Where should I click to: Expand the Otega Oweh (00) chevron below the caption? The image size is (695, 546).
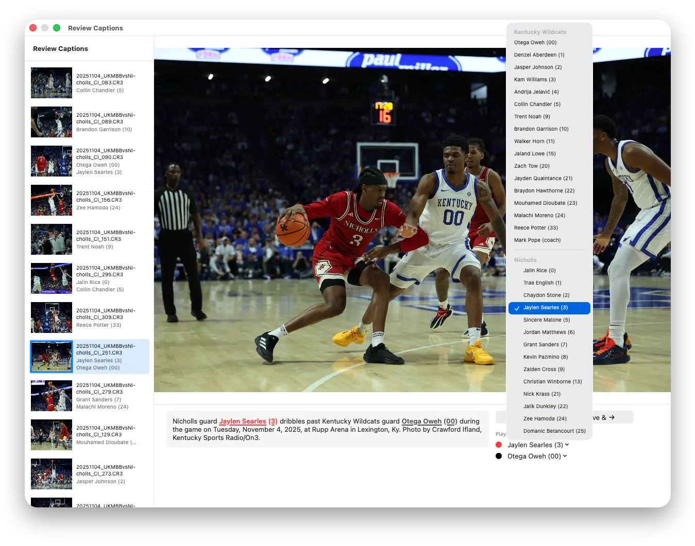(565, 456)
